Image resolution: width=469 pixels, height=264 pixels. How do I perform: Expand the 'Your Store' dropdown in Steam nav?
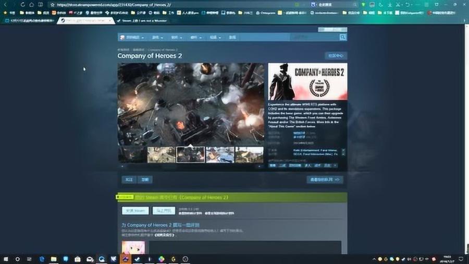click(132, 38)
